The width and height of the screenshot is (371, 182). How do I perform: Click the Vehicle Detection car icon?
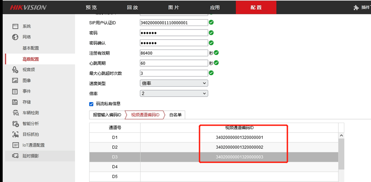15,113
